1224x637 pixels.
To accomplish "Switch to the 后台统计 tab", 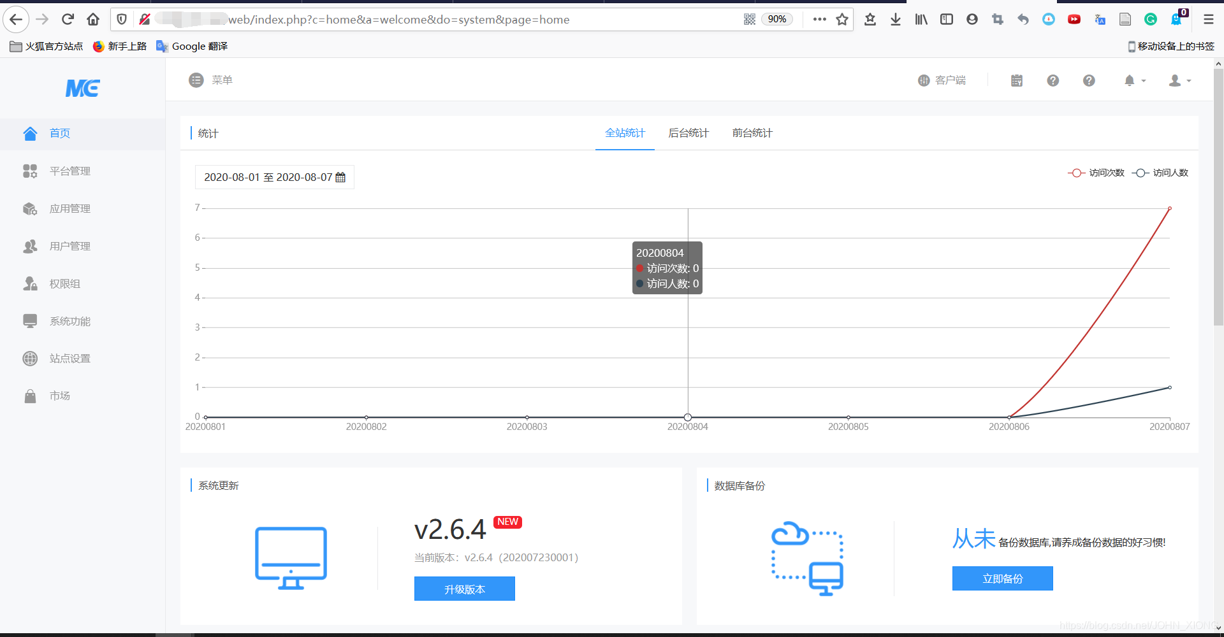I will point(688,133).
